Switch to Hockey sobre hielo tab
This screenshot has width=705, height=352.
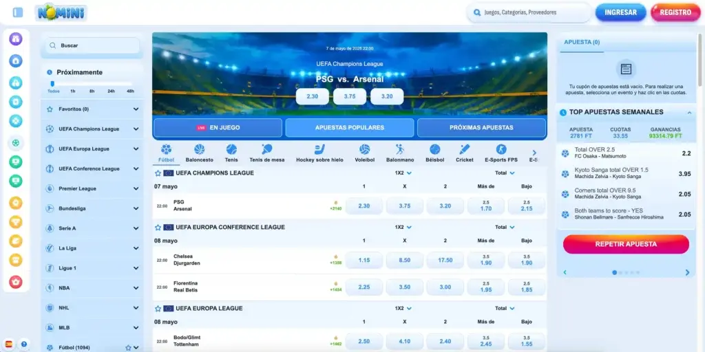point(319,153)
